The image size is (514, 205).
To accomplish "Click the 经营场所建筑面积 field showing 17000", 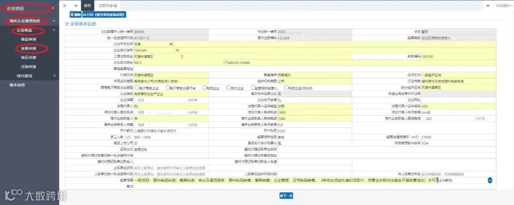I will click(x=458, y=137).
